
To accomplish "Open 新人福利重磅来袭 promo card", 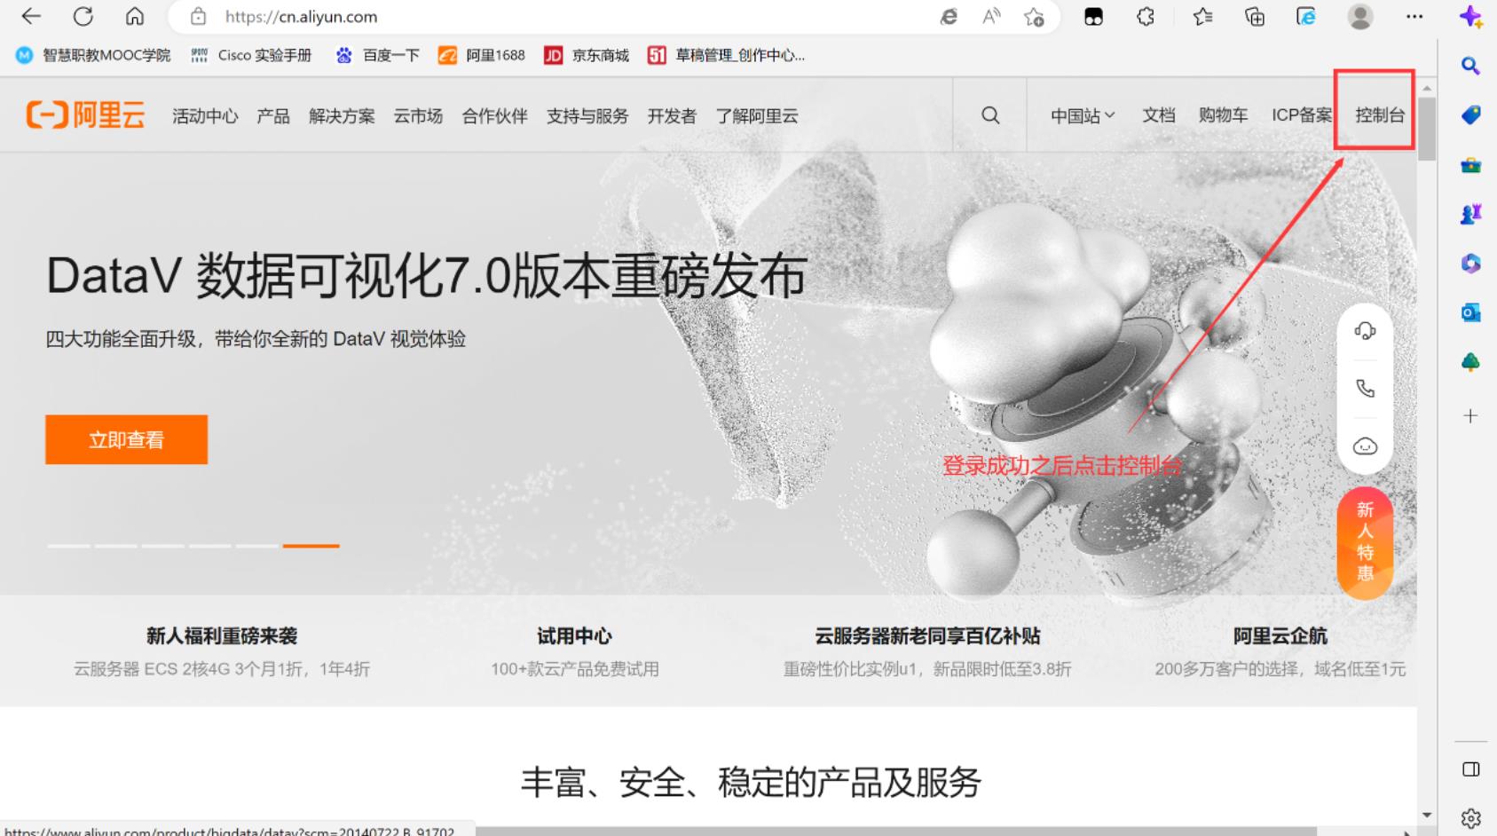I will (222, 651).
